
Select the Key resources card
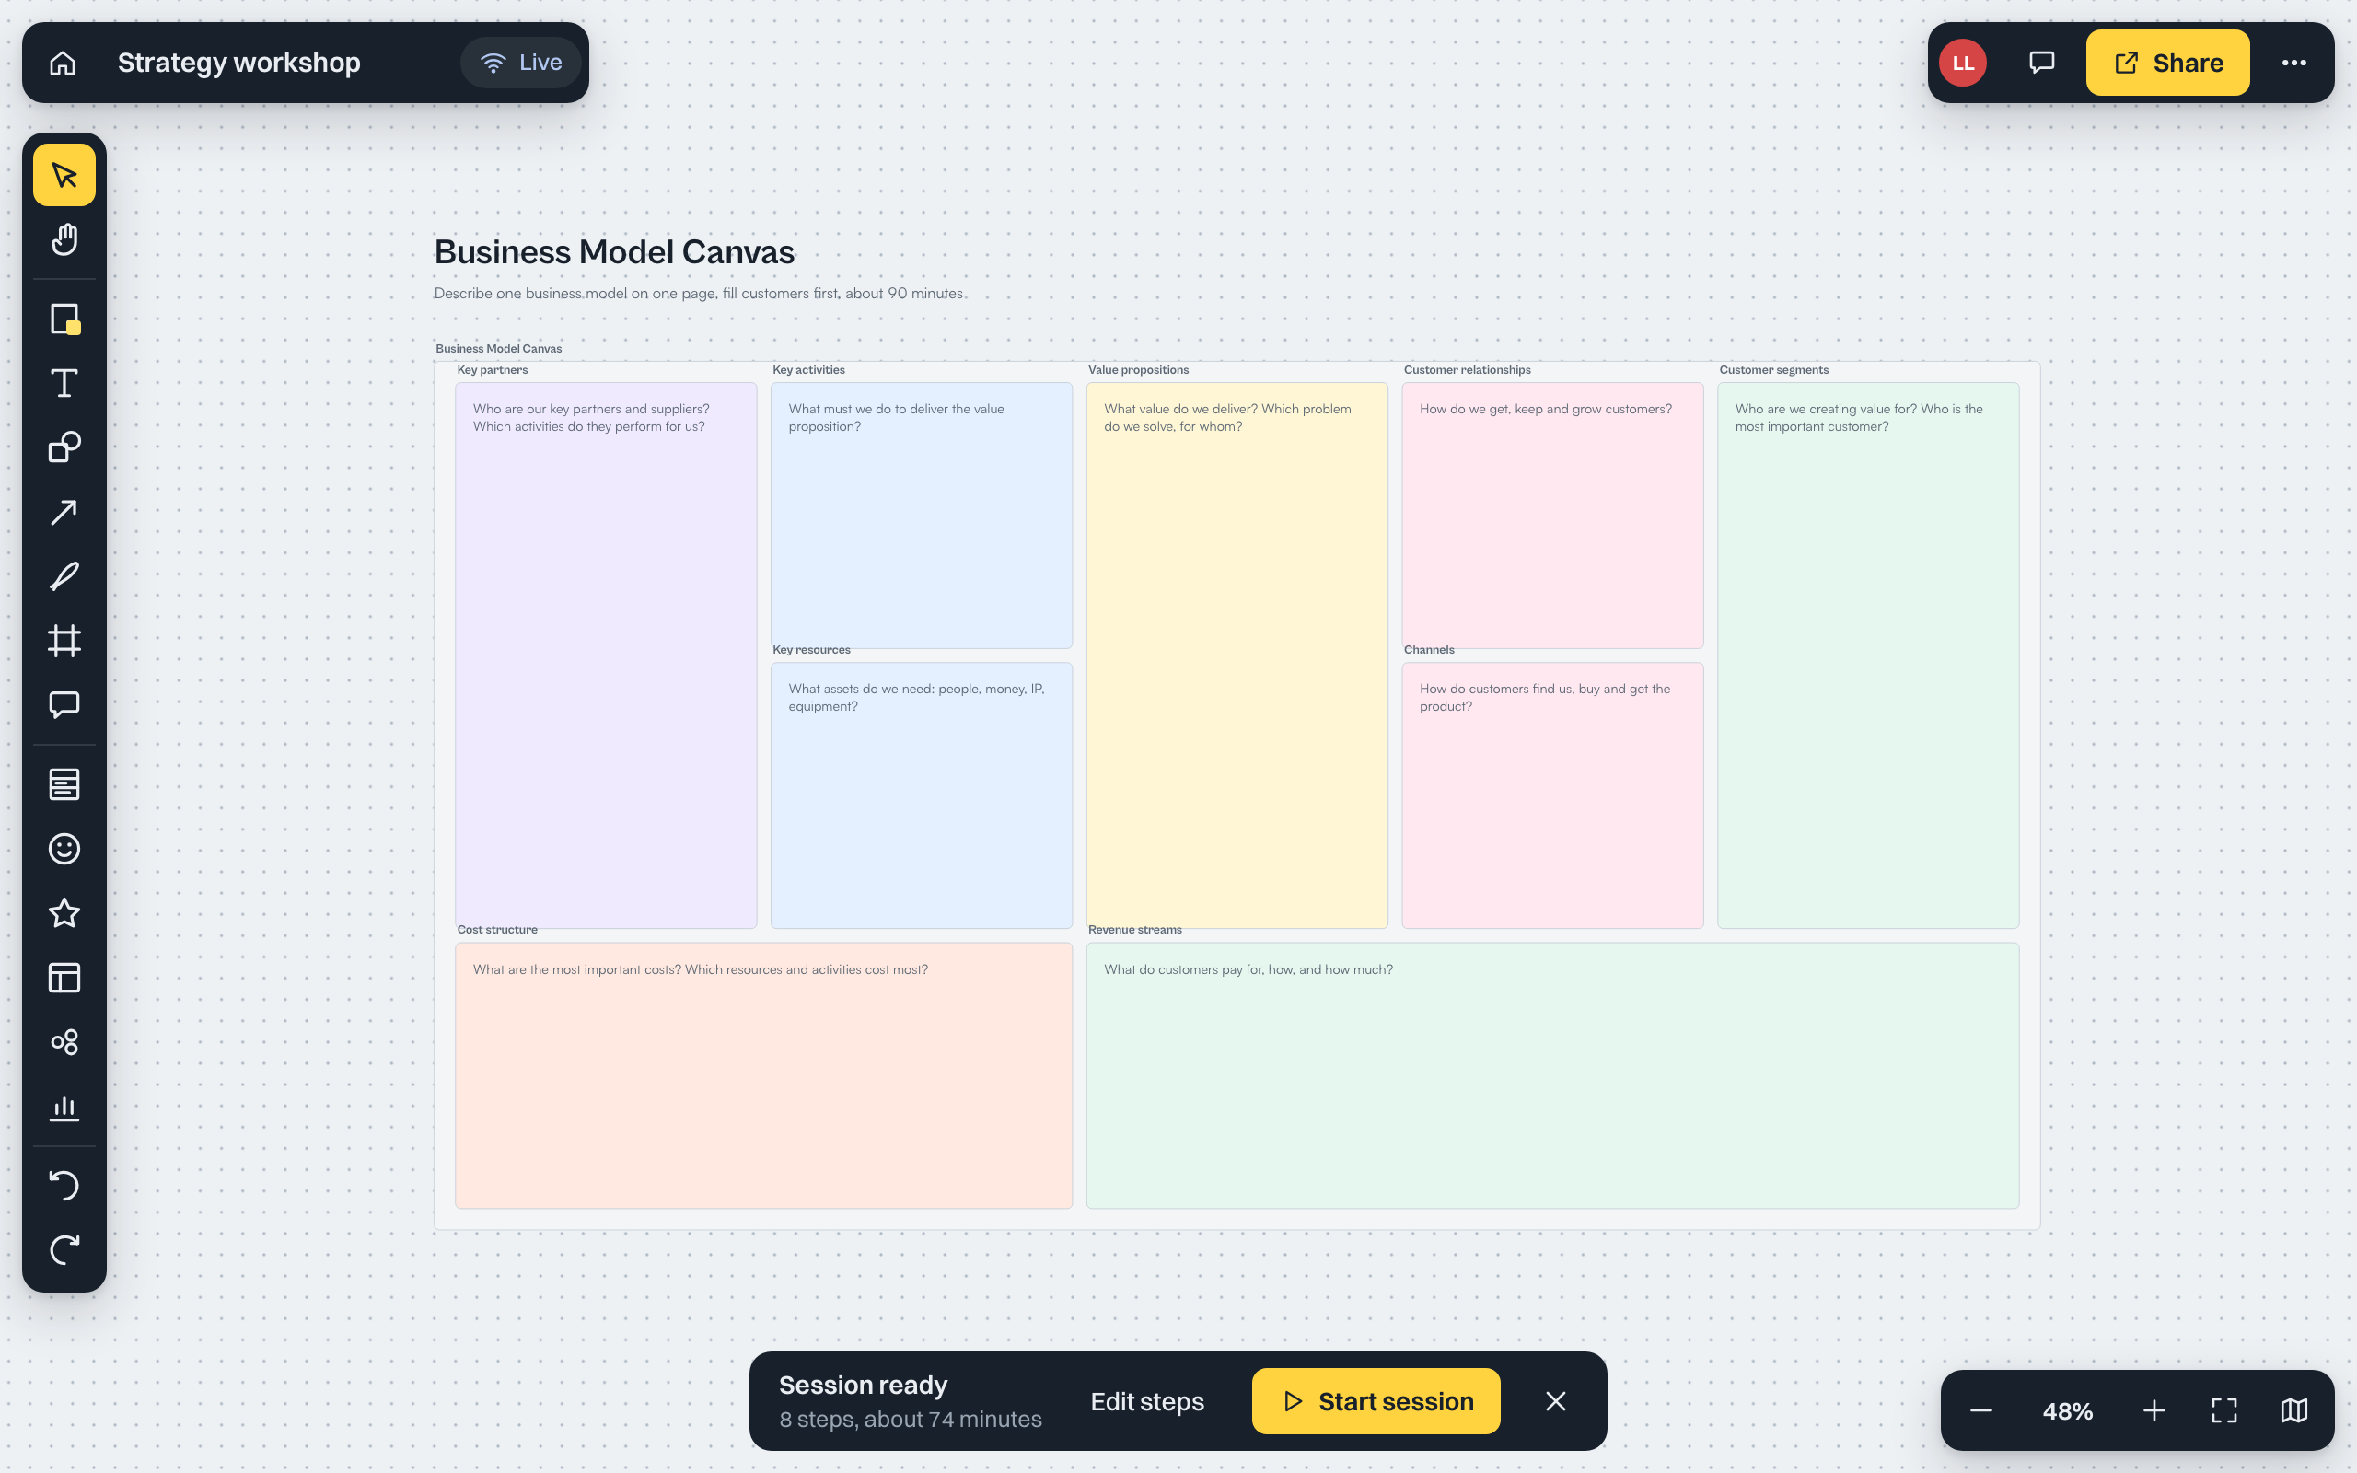[x=922, y=796]
